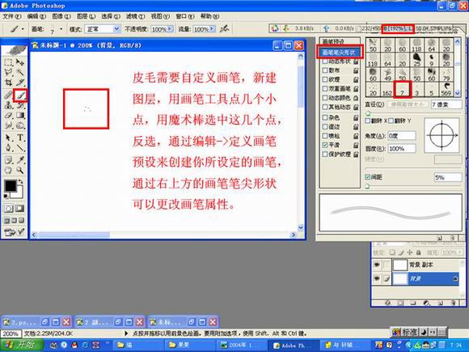Select the Crop tool
This screenshot has height=352, width=469.
(x=8, y=82)
